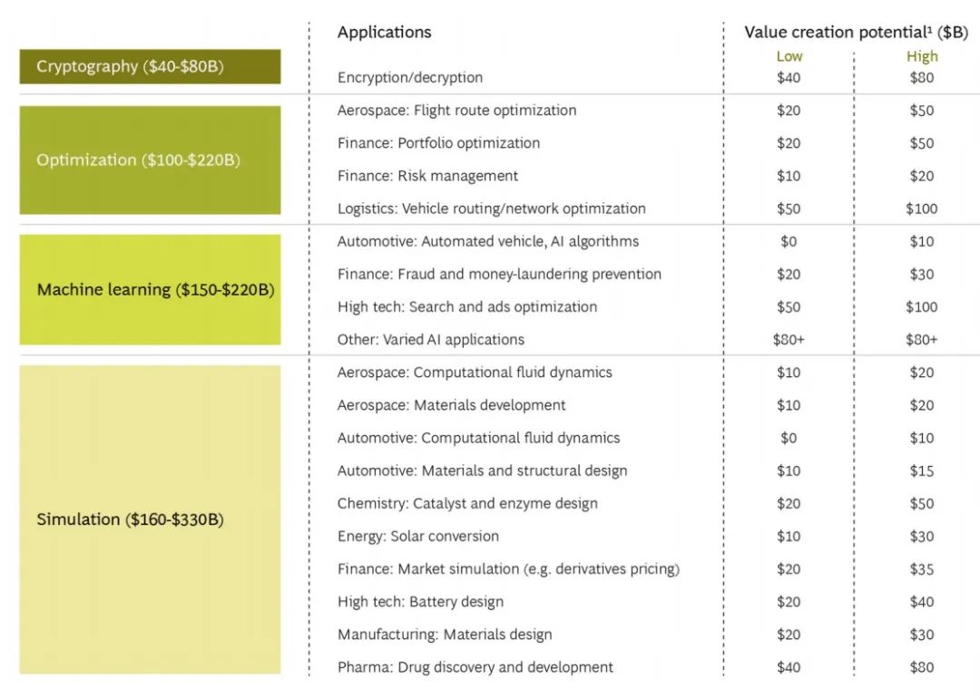
Task: Select Chemistry: Catalyst and enzyme design
Action: pyautogui.click(x=467, y=504)
